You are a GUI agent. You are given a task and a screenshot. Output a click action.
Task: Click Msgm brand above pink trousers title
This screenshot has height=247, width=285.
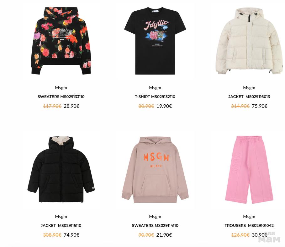(x=249, y=217)
